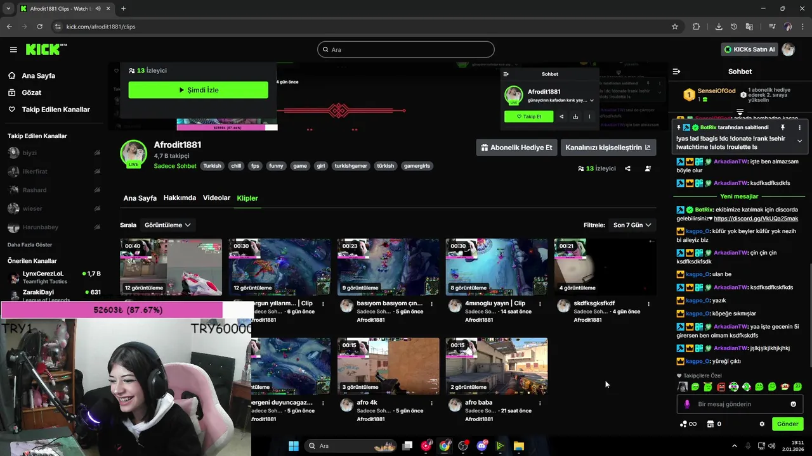The height and width of the screenshot is (456, 812).
Task: Collapse pinned message with chevron
Action: tap(799, 141)
